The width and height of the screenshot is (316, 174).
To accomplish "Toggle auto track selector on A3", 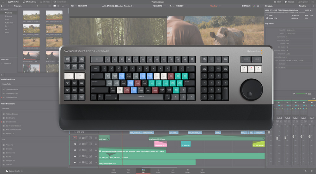I will click(83, 150).
